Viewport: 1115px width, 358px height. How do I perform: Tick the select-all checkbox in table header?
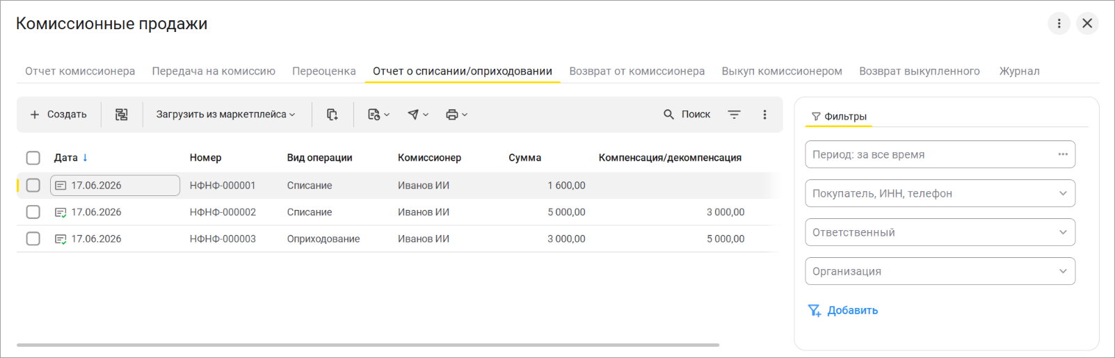click(33, 158)
